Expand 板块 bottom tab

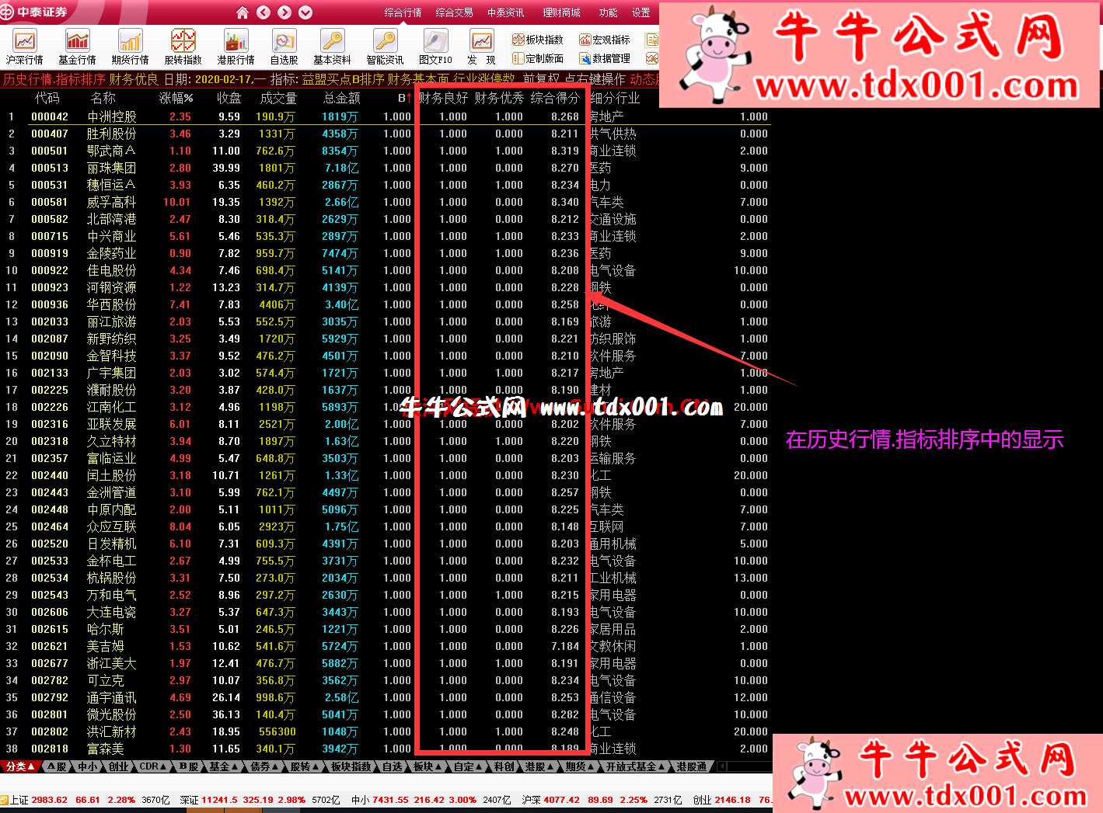[428, 766]
